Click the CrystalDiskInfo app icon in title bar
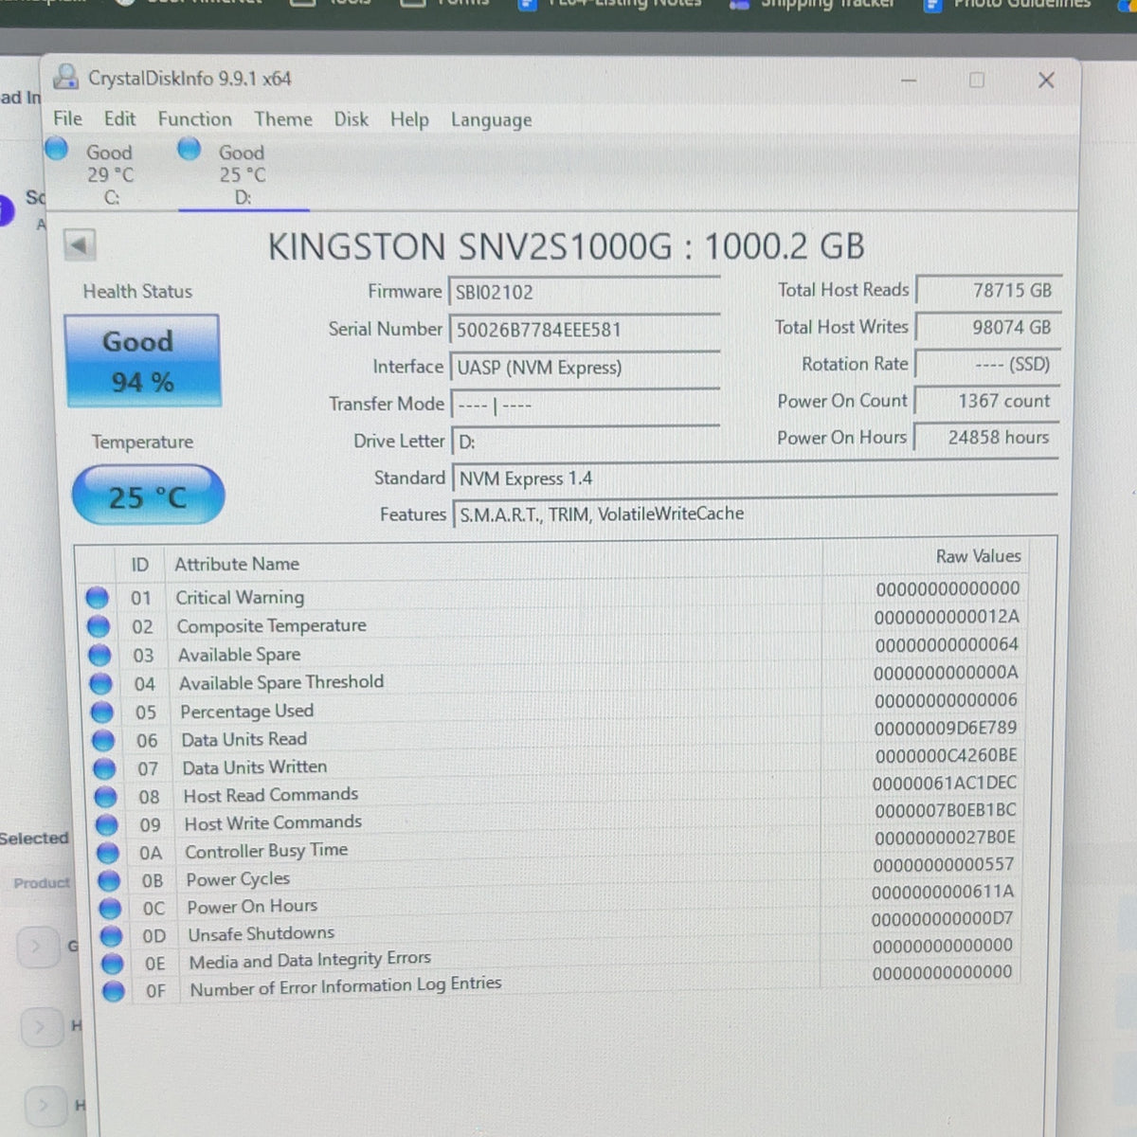The width and height of the screenshot is (1137, 1137). click(x=65, y=77)
